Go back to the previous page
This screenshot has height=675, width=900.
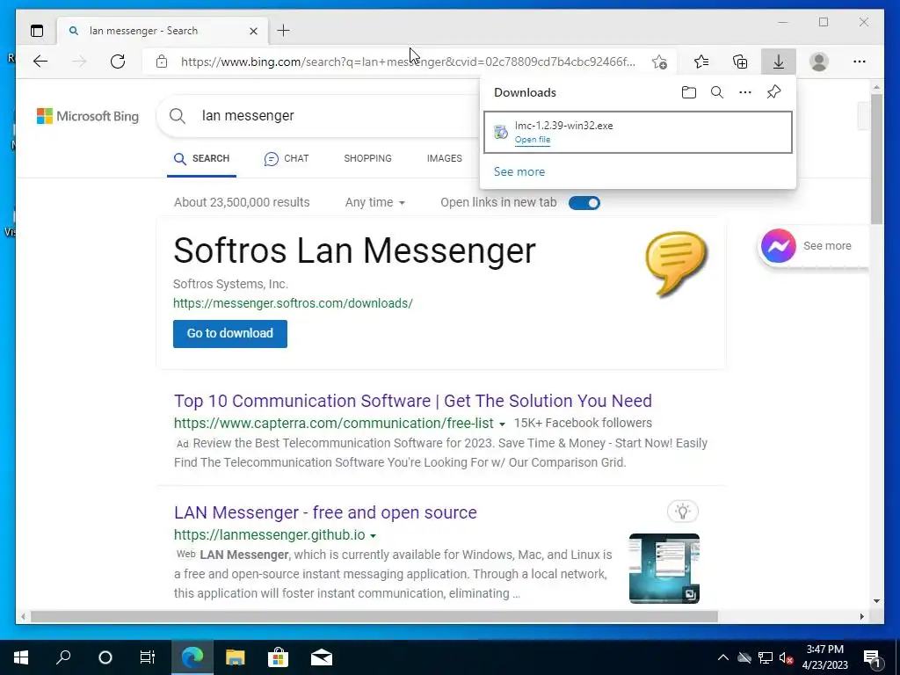click(x=40, y=62)
